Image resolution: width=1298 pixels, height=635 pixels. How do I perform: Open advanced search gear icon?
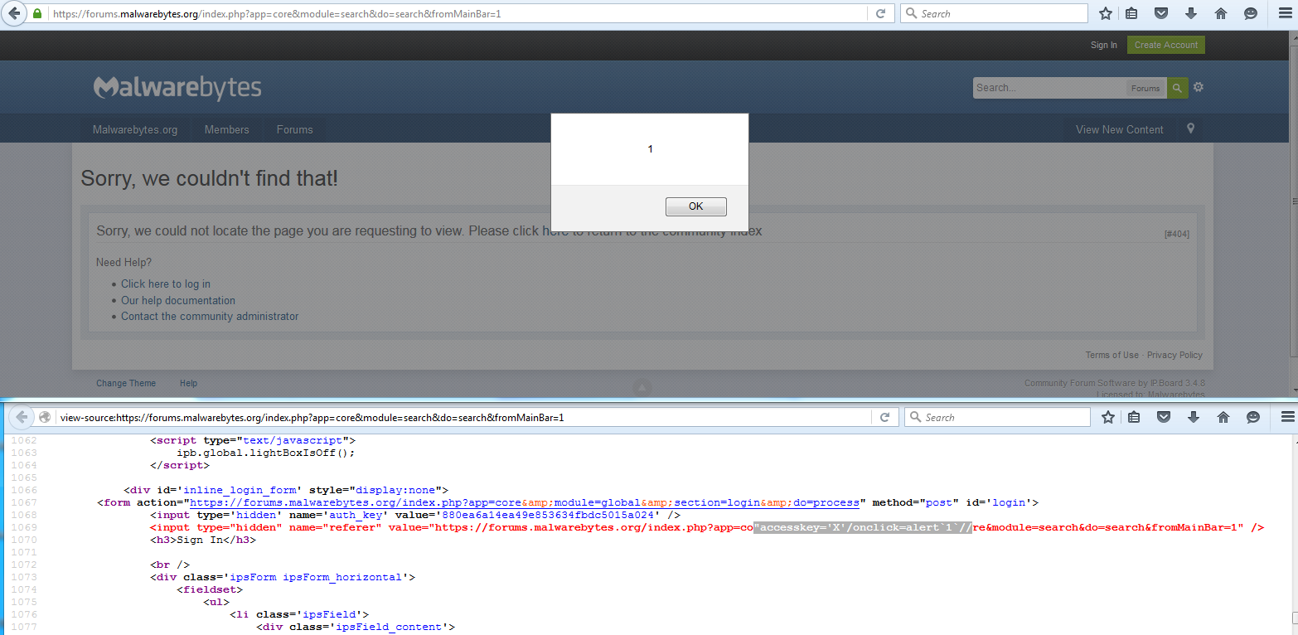click(x=1198, y=87)
